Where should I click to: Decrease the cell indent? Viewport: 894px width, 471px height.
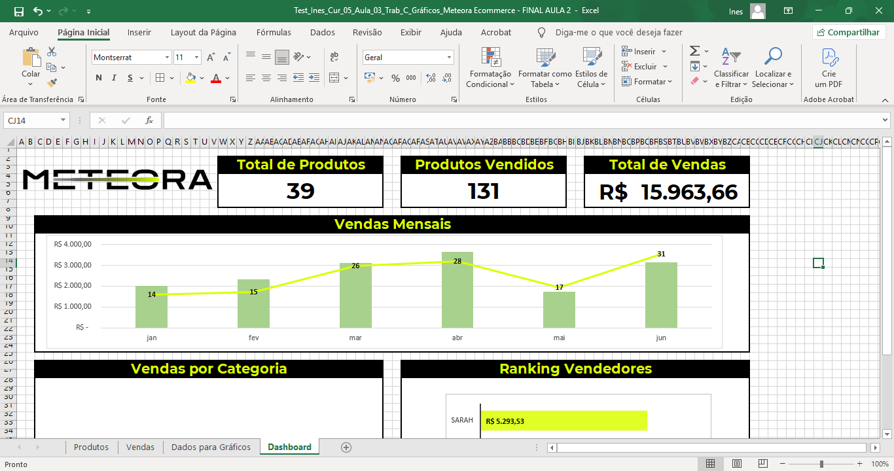[x=298, y=78]
